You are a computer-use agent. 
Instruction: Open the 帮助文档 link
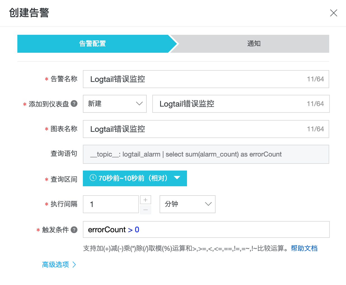[x=304, y=248]
